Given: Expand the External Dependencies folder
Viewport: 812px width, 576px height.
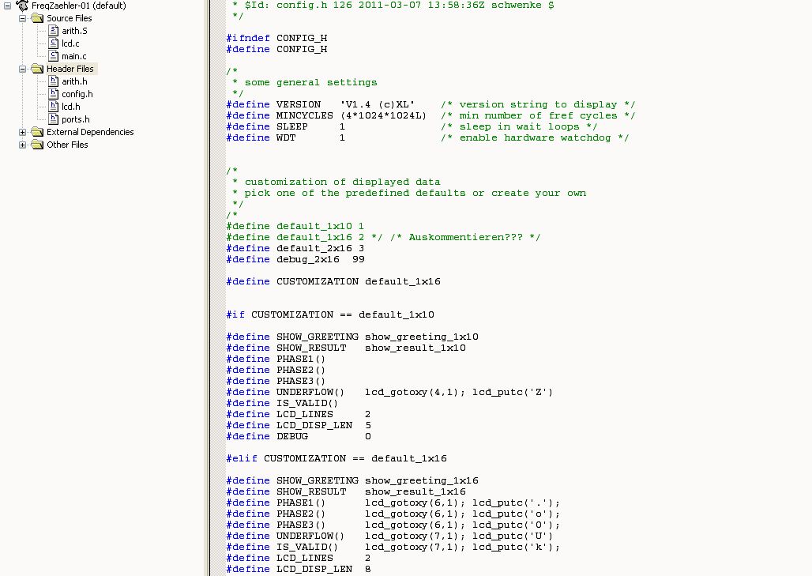Looking at the screenshot, I should 22,132.
